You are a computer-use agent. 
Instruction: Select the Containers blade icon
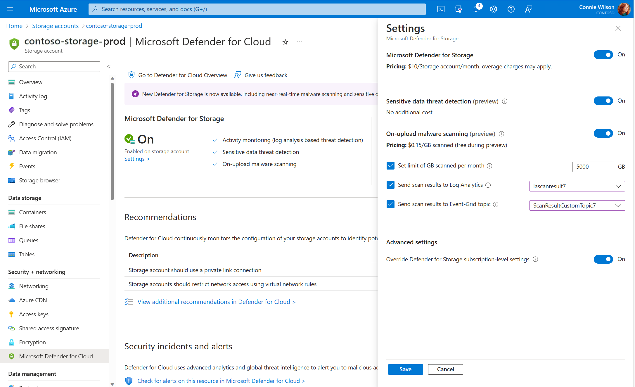coord(12,212)
